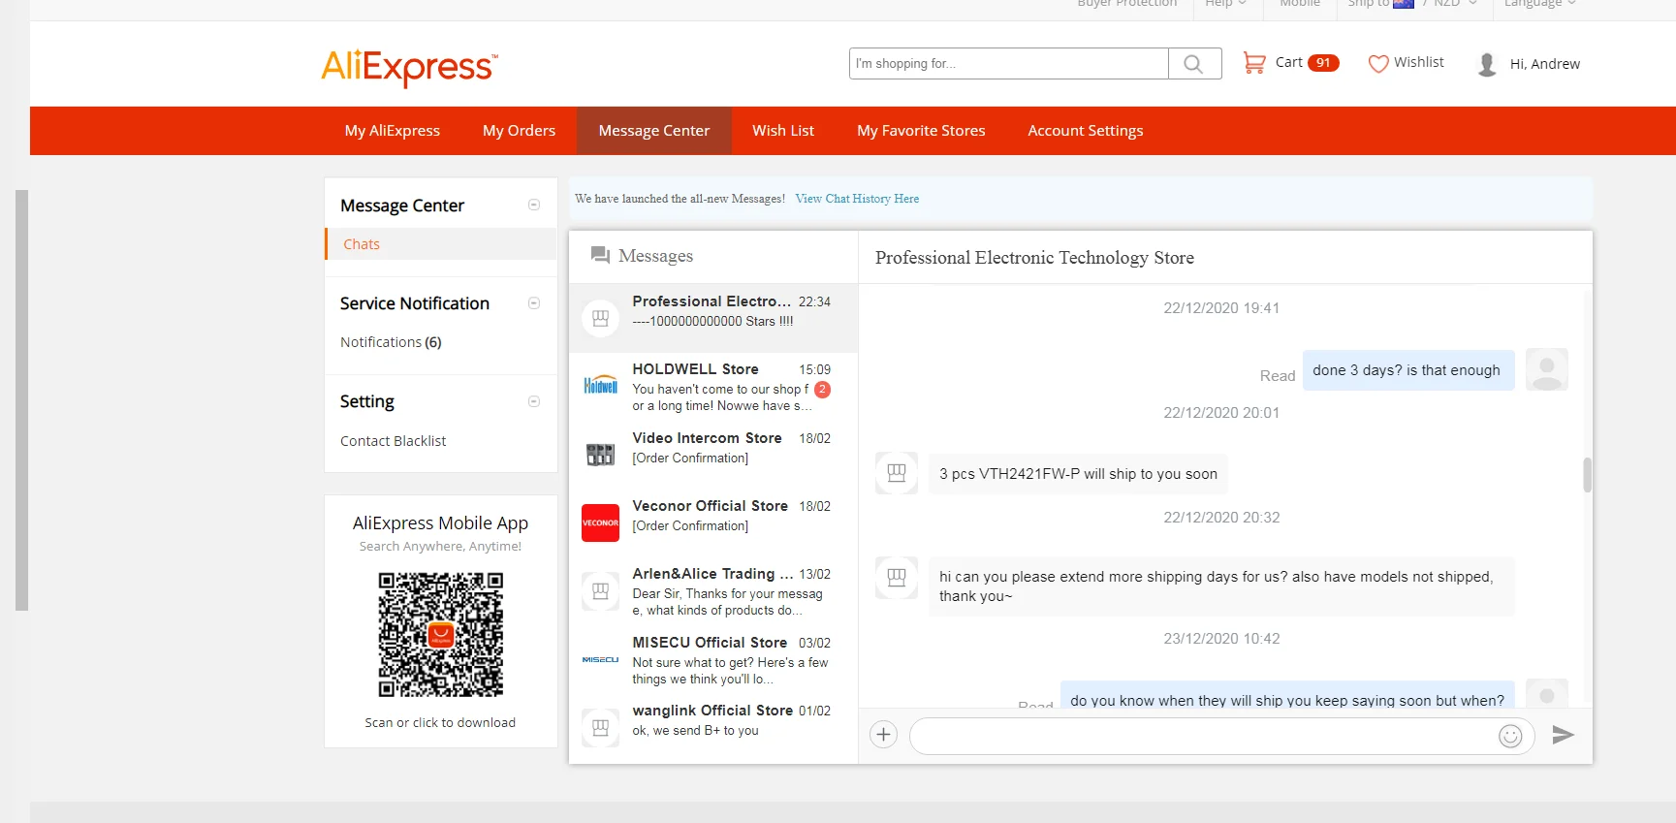Click the Mobile link in top bar
The image size is (1676, 823).
click(x=1300, y=4)
